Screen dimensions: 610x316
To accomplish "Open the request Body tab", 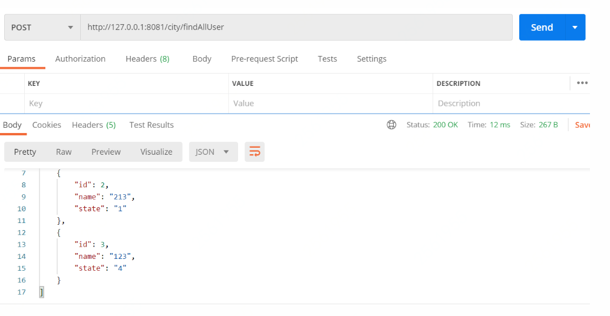I will pos(202,59).
